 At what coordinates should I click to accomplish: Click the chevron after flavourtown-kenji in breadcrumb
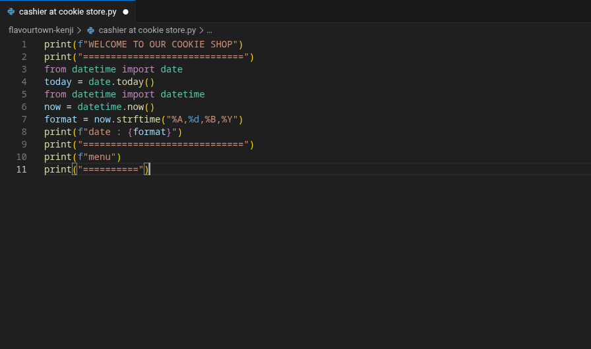80,30
